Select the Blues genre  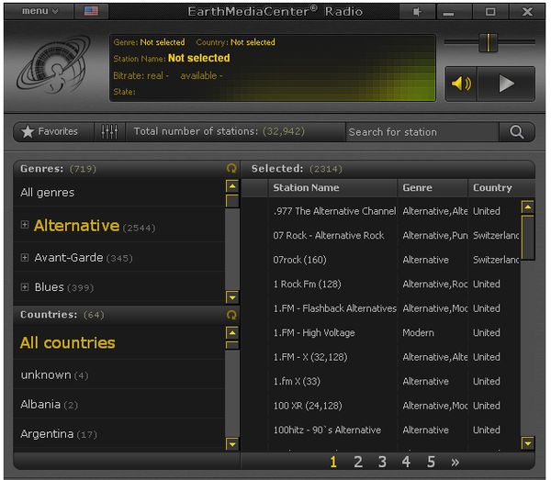(50, 287)
